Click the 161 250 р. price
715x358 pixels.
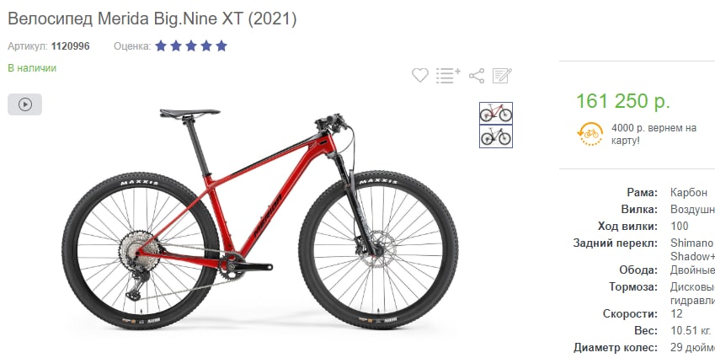(623, 101)
